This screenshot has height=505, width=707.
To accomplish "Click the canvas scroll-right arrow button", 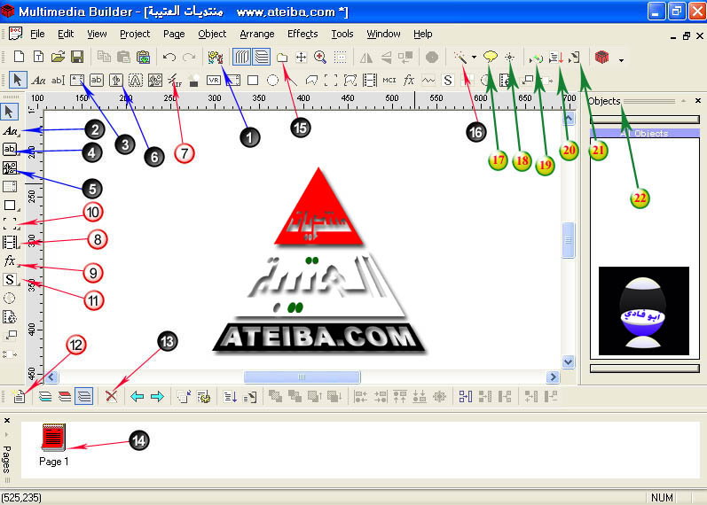I will (553, 377).
